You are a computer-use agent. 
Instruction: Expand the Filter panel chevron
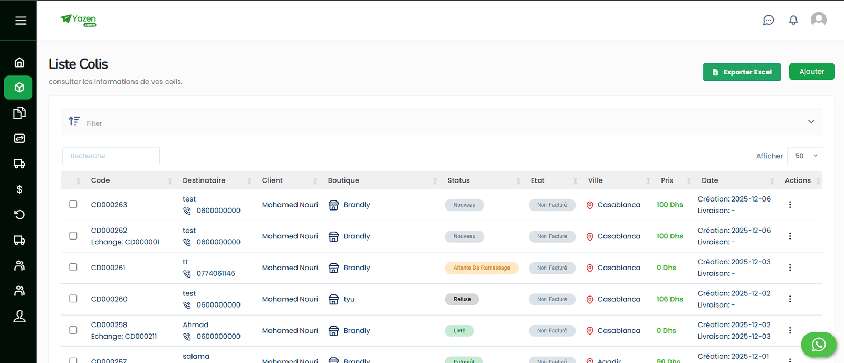coord(811,121)
